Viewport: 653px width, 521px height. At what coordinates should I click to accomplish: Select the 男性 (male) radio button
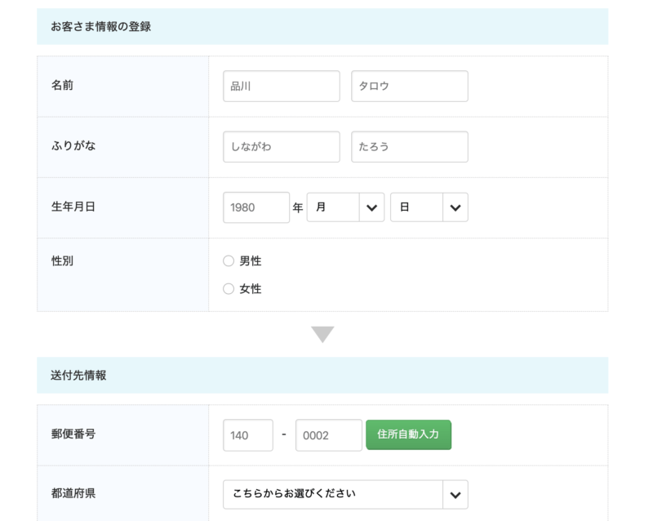(x=229, y=260)
